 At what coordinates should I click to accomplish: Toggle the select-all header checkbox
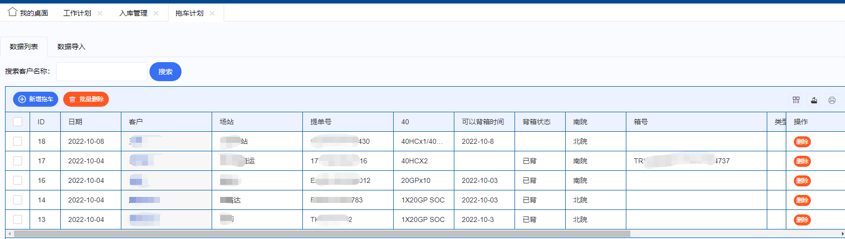pos(18,122)
